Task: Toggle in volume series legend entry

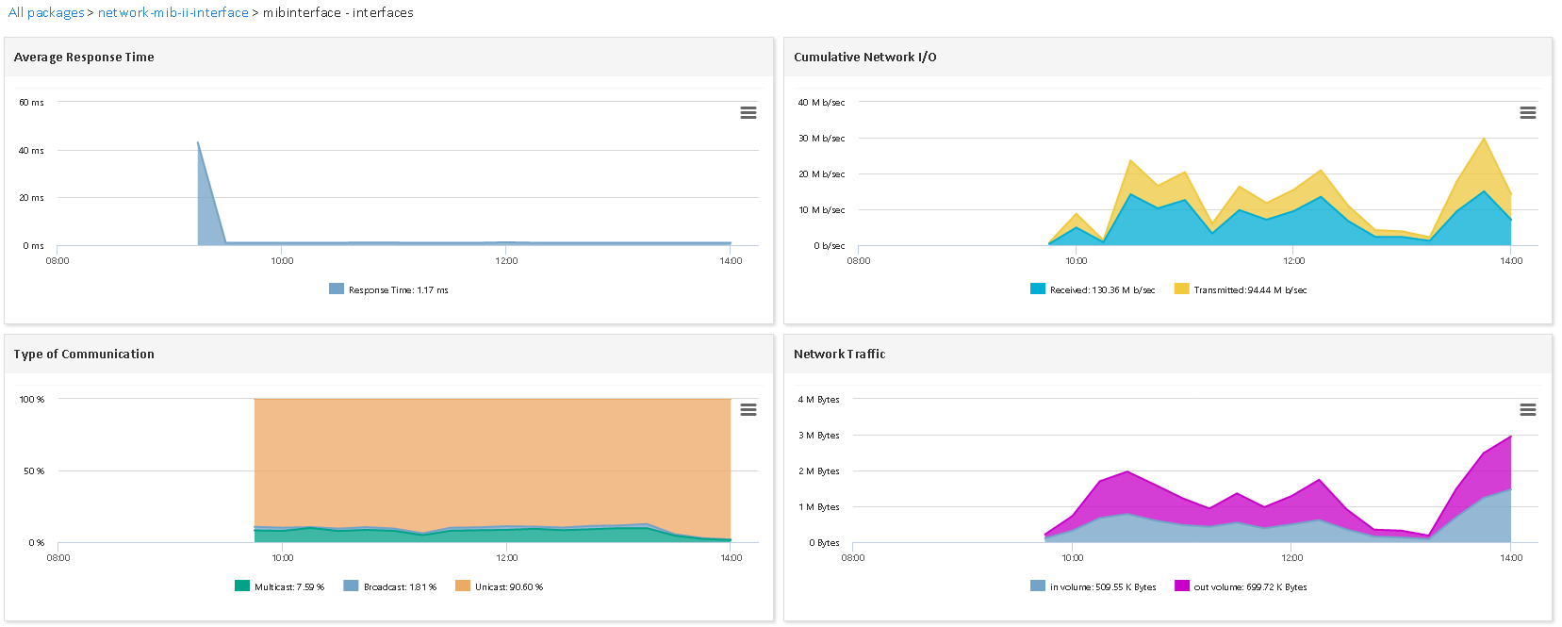Action: coord(1103,587)
